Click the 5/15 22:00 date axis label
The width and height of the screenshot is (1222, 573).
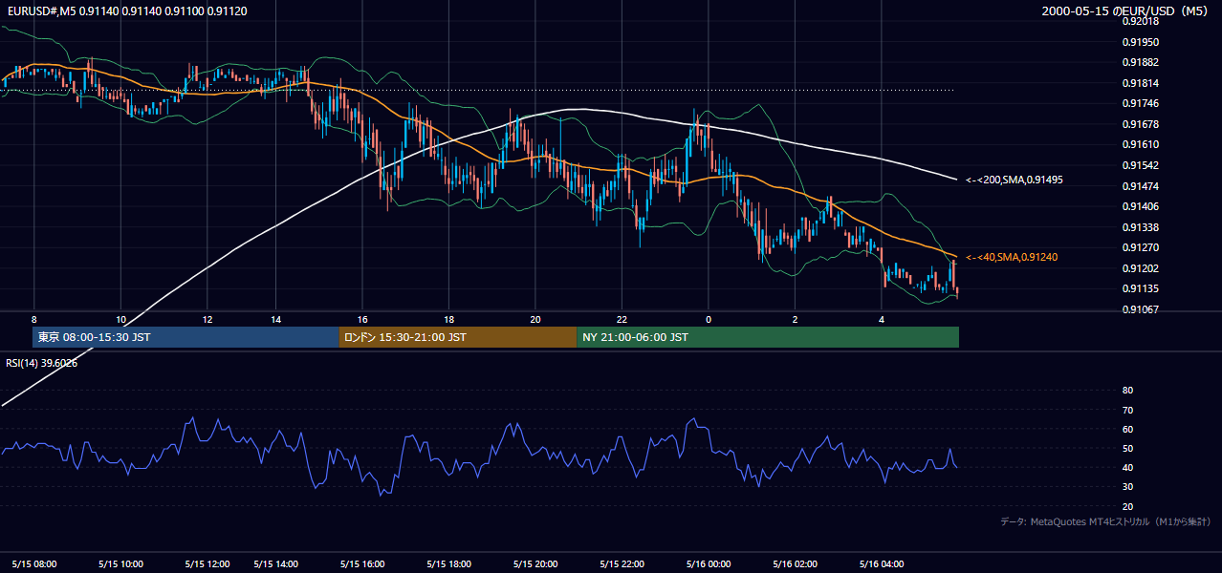tap(622, 563)
